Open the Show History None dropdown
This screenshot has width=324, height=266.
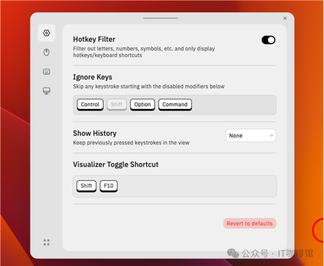click(251, 135)
